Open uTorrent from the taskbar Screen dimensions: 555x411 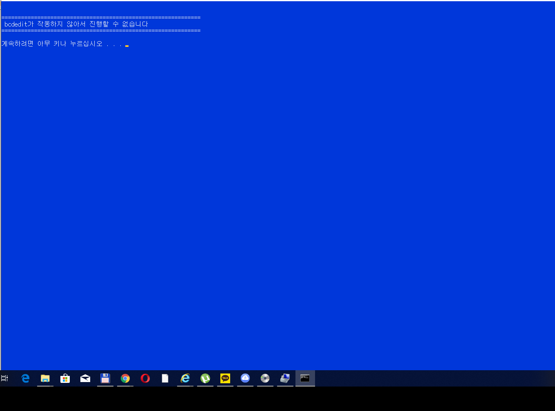tap(205, 378)
